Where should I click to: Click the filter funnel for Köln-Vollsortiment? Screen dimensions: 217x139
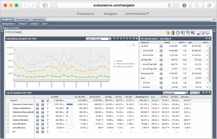click(48, 116)
